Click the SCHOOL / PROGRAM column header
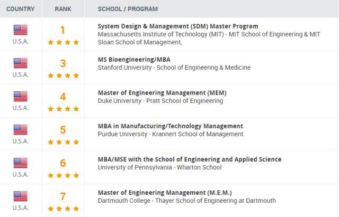Screen dimensions: 339x217 (128, 9)
